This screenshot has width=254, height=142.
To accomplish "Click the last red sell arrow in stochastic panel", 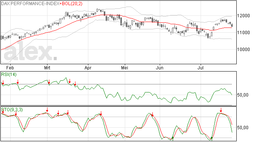I will [x=221, y=110].
